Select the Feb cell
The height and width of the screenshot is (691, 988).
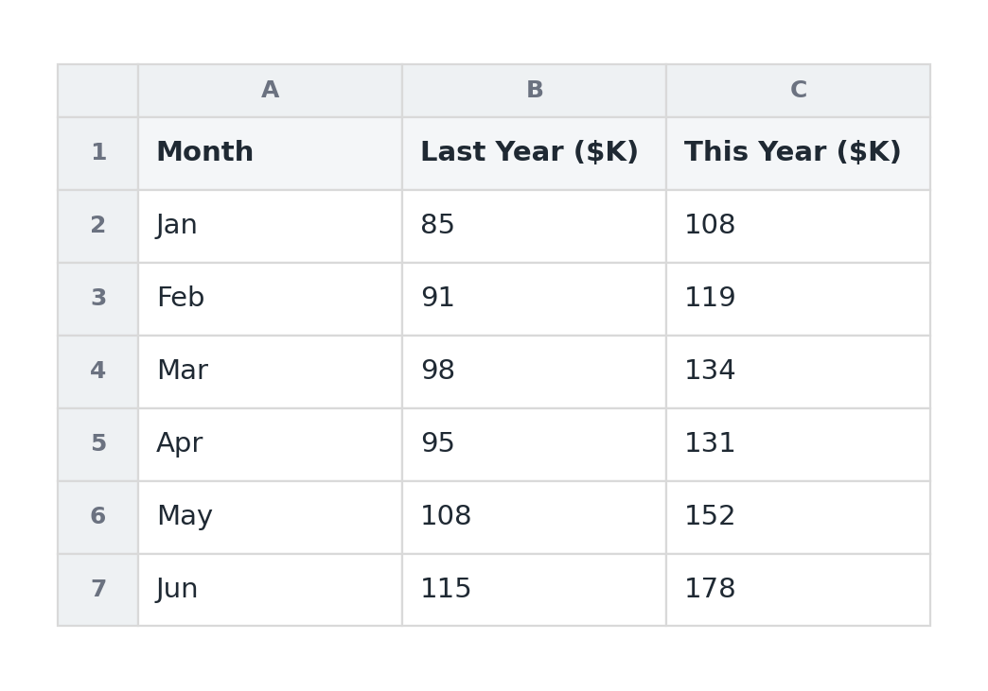click(271, 299)
